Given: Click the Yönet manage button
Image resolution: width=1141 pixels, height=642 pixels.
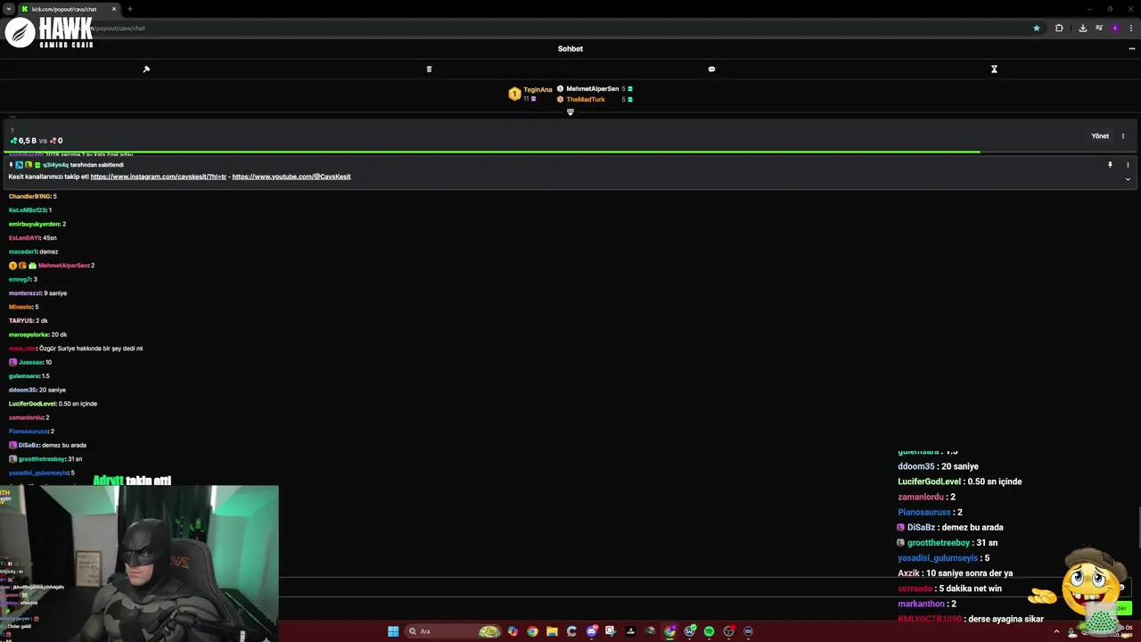Looking at the screenshot, I should point(1100,136).
